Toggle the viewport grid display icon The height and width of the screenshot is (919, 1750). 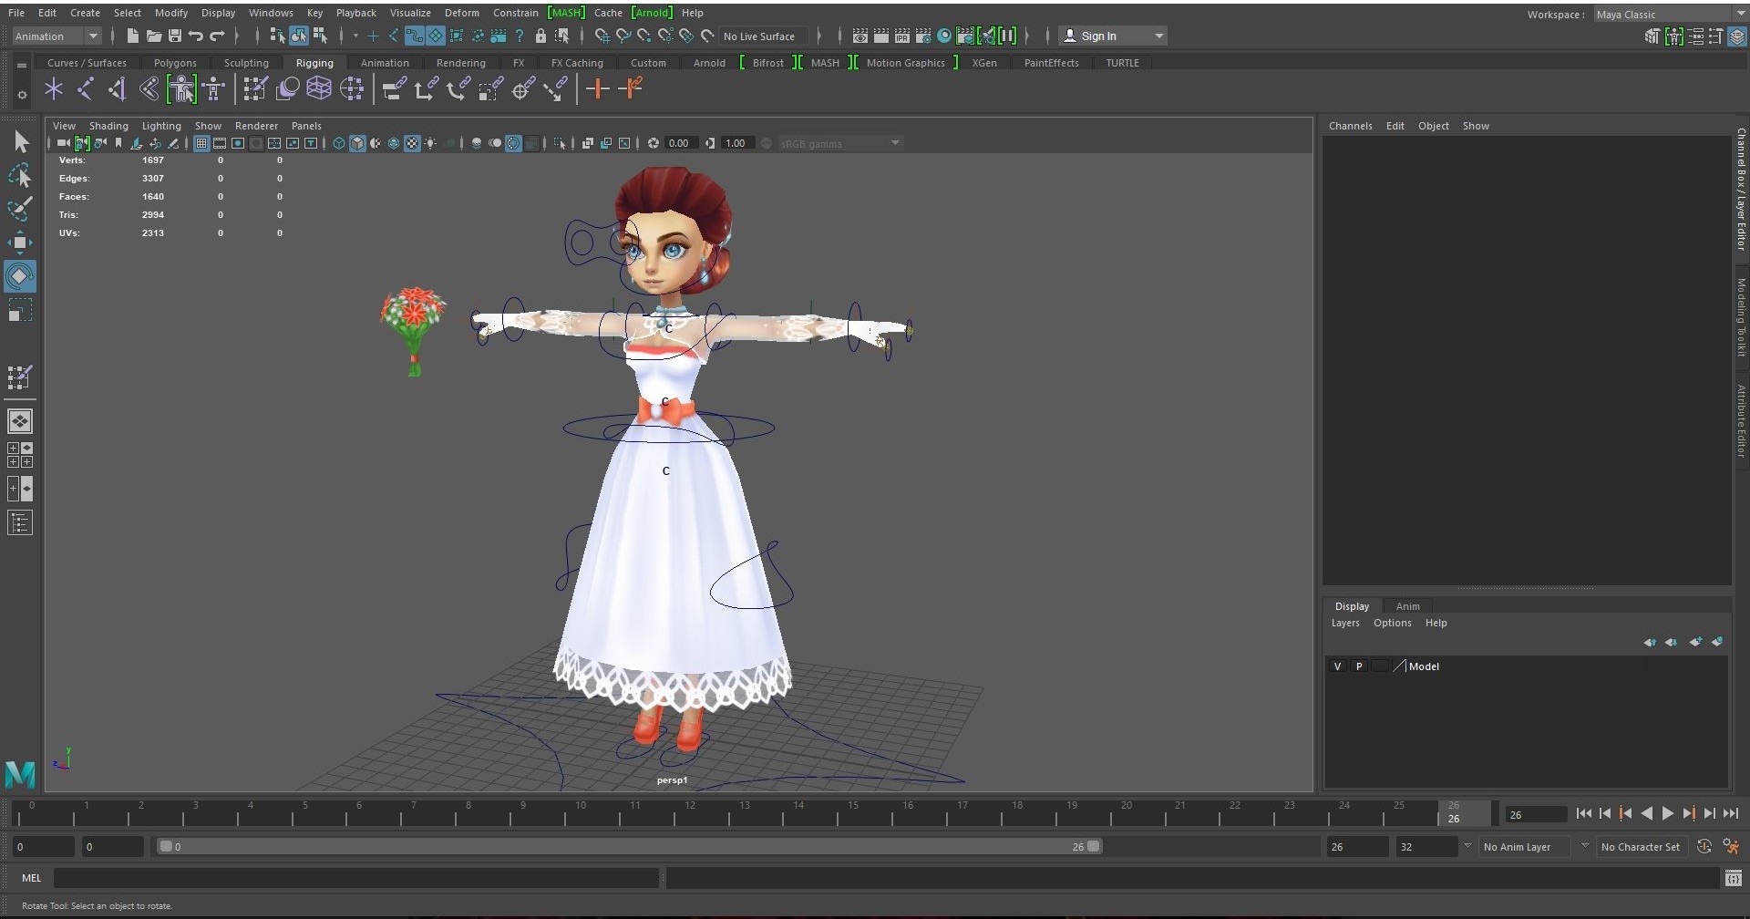pyautogui.click(x=201, y=143)
